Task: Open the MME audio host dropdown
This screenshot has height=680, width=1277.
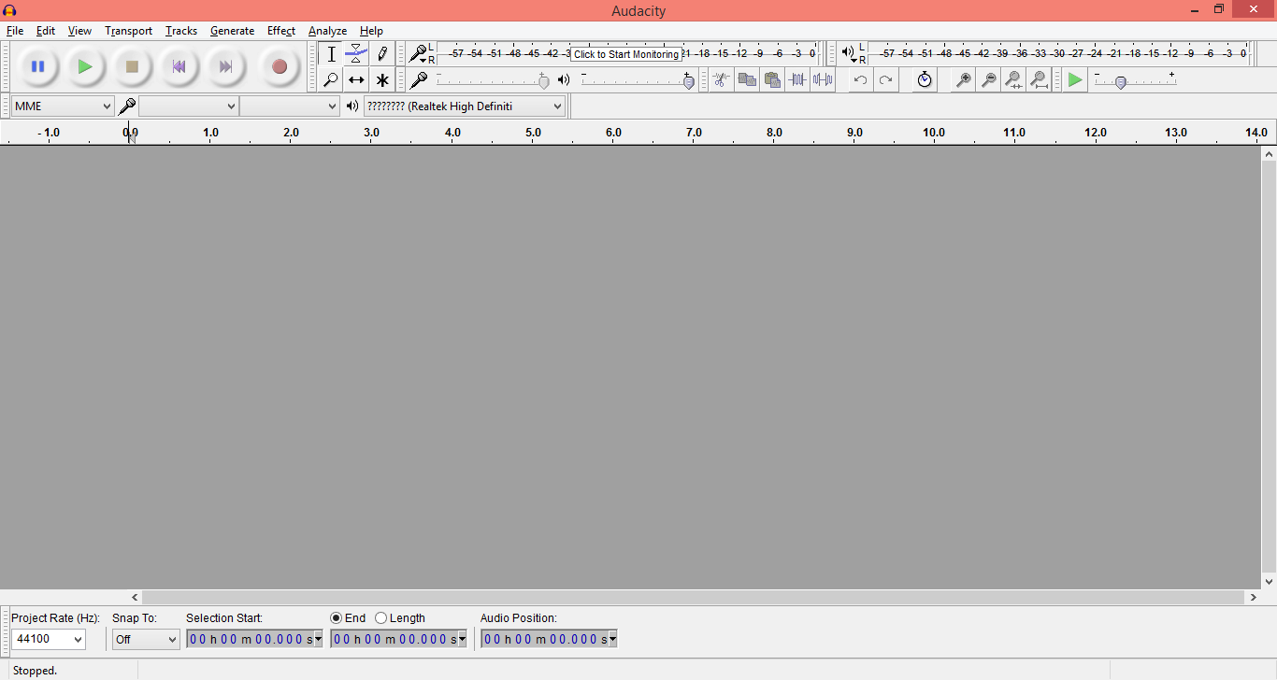Action: click(63, 106)
